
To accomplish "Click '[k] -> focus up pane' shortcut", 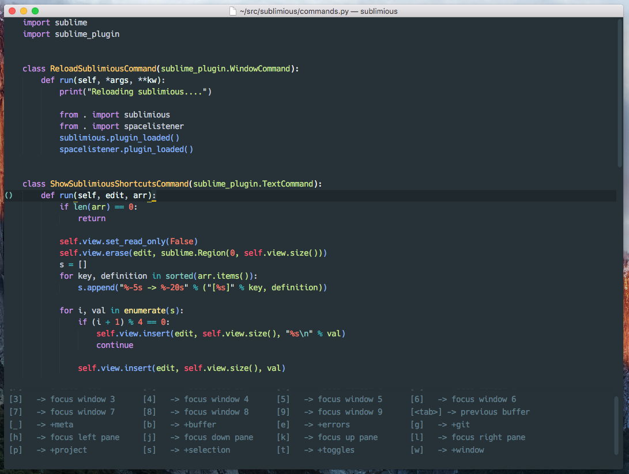I will 327,438.
